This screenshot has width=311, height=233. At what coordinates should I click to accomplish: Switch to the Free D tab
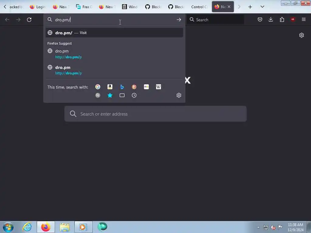(x=84, y=7)
